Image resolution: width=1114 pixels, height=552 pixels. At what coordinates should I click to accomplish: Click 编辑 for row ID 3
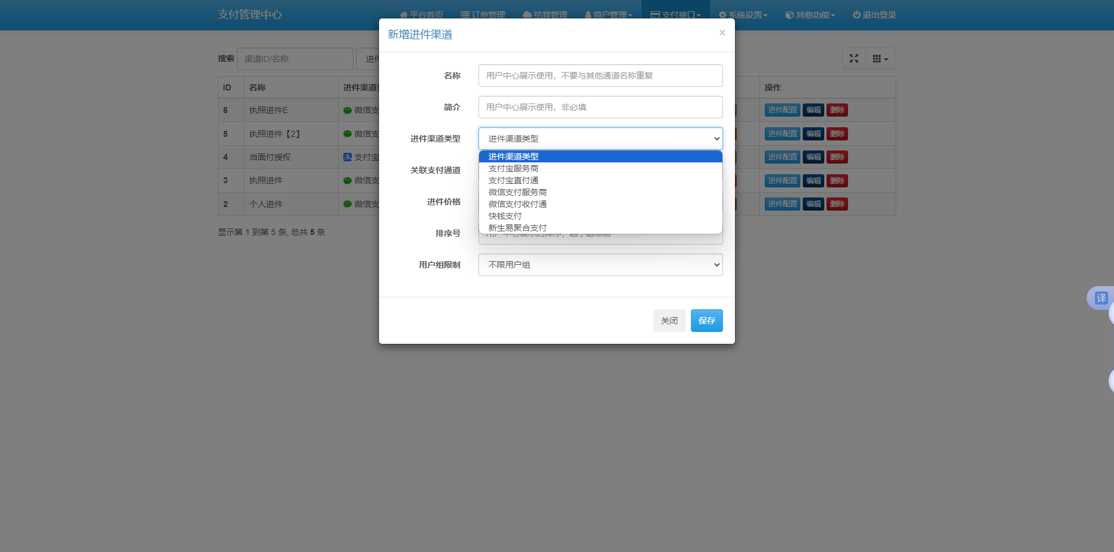[813, 181]
